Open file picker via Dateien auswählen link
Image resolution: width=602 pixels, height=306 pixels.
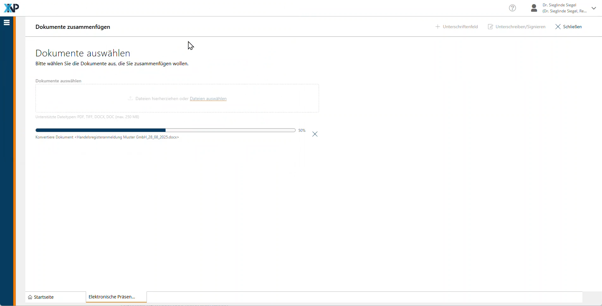pyautogui.click(x=208, y=99)
